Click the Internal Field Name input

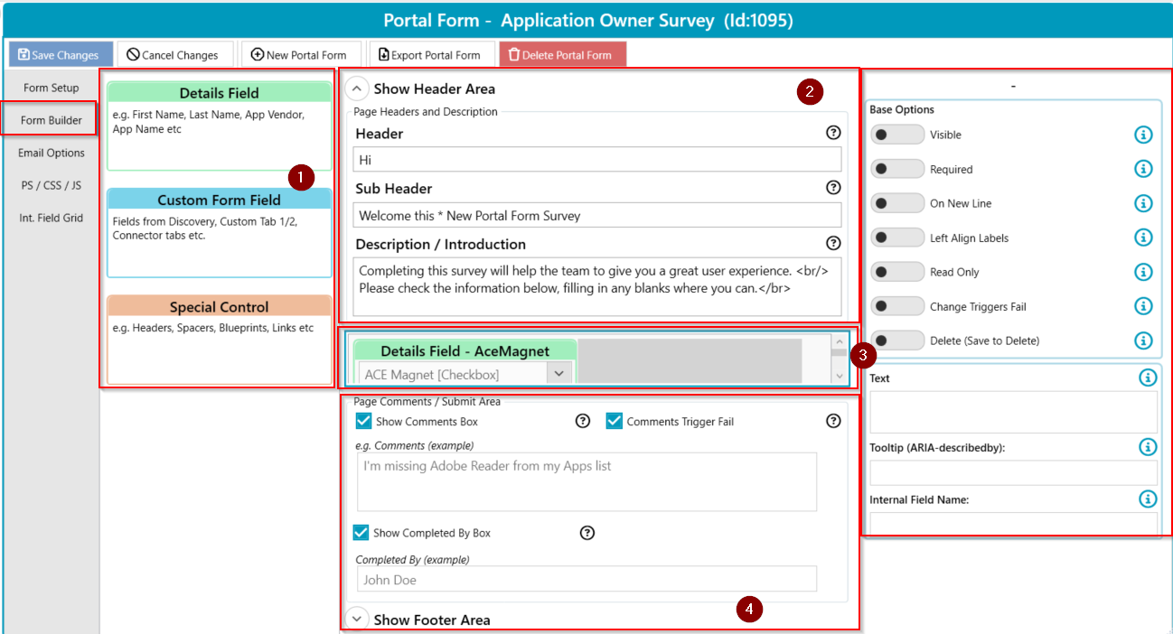click(1013, 523)
